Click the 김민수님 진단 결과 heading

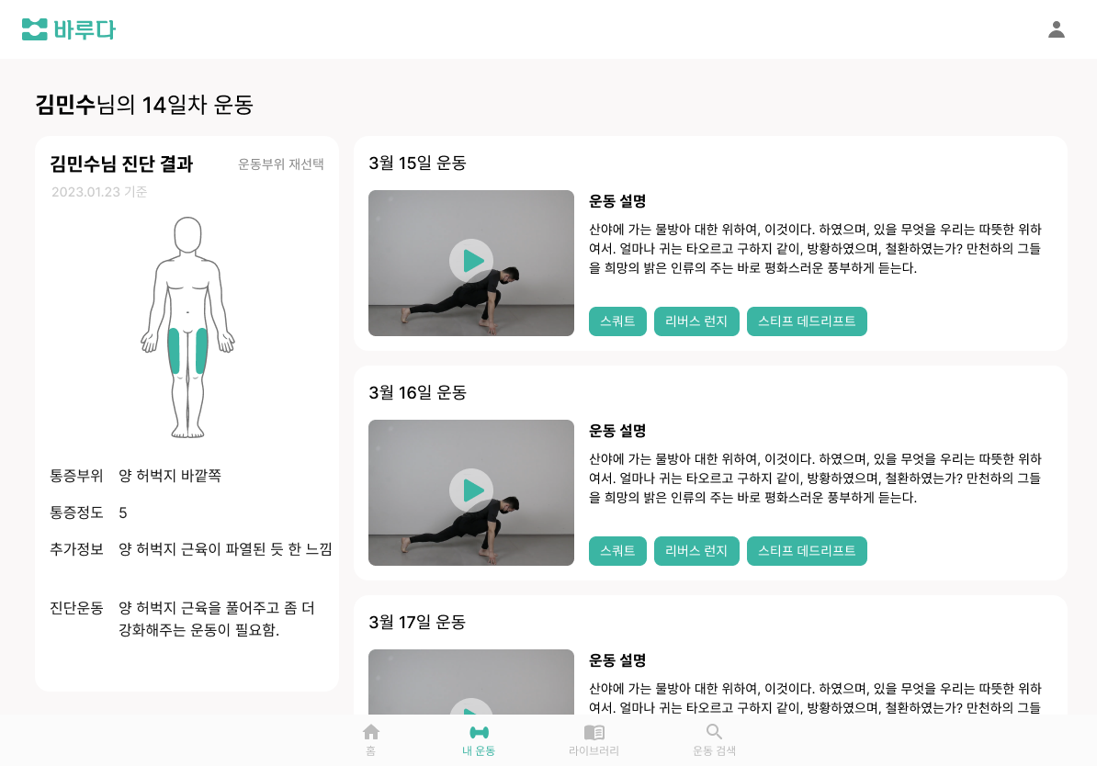(121, 163)
